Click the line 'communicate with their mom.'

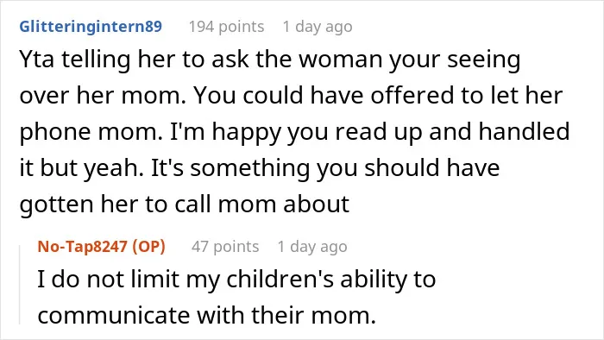point(206,315)
